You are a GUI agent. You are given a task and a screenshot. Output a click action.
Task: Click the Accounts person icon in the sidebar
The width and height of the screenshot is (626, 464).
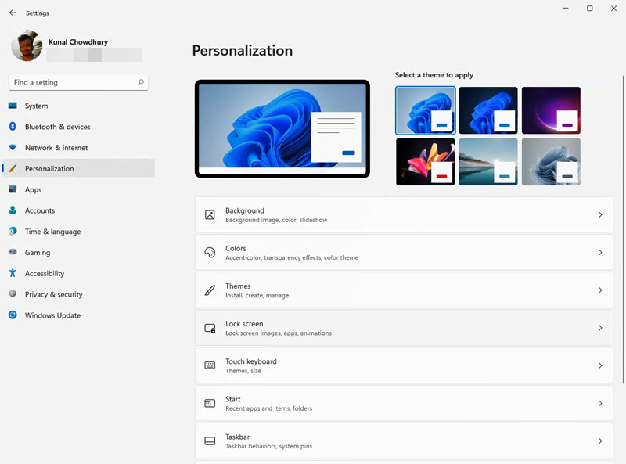(x=13, y=210)
